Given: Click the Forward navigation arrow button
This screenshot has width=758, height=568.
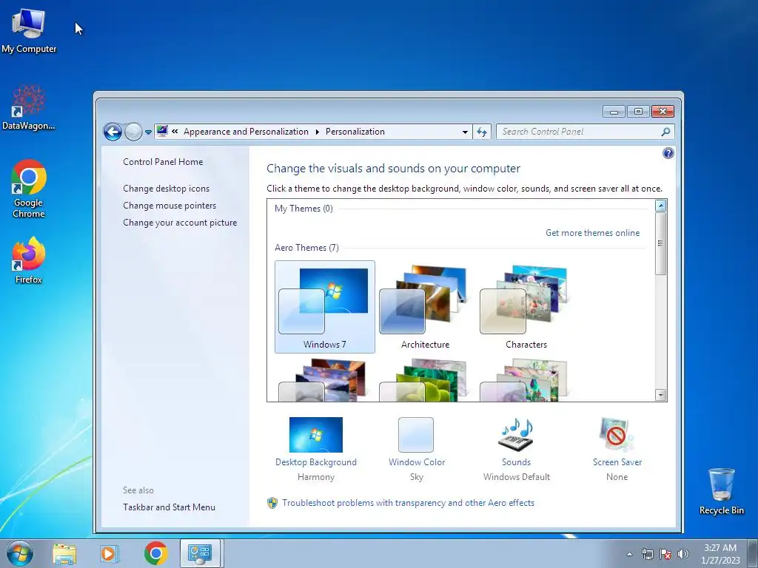Looking at the screenshot, I should 133,132.
